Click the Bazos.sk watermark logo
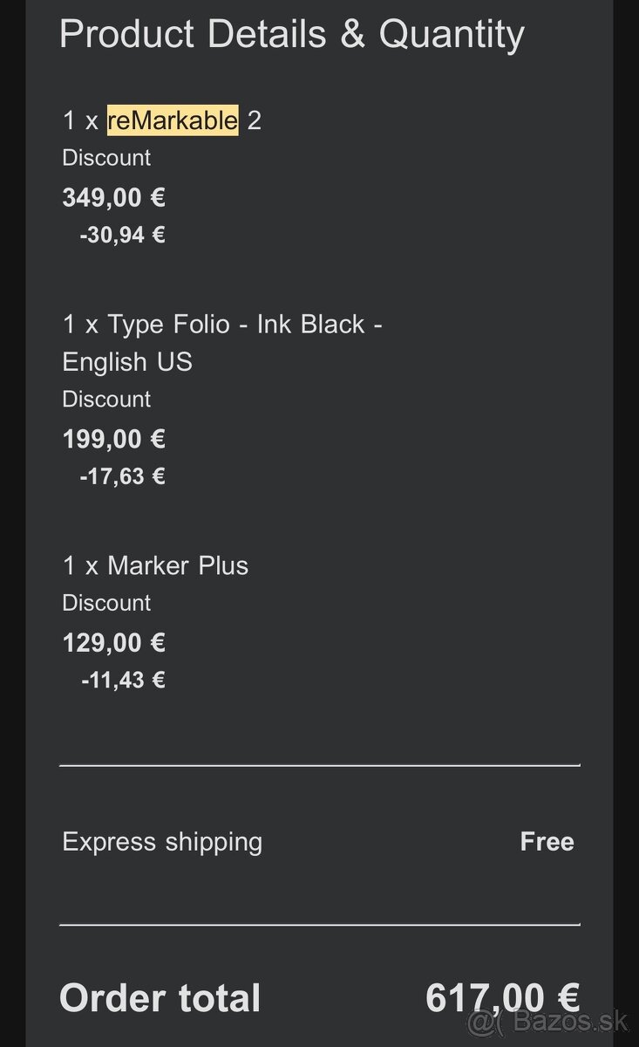 551,1023
